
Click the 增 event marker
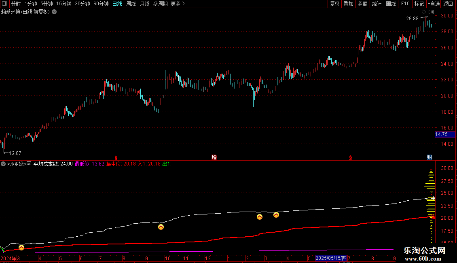point(214,157)
